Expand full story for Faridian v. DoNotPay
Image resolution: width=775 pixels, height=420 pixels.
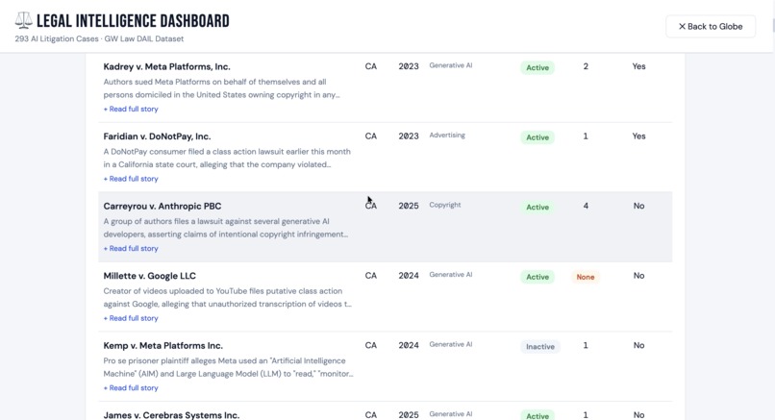(131, 179)
